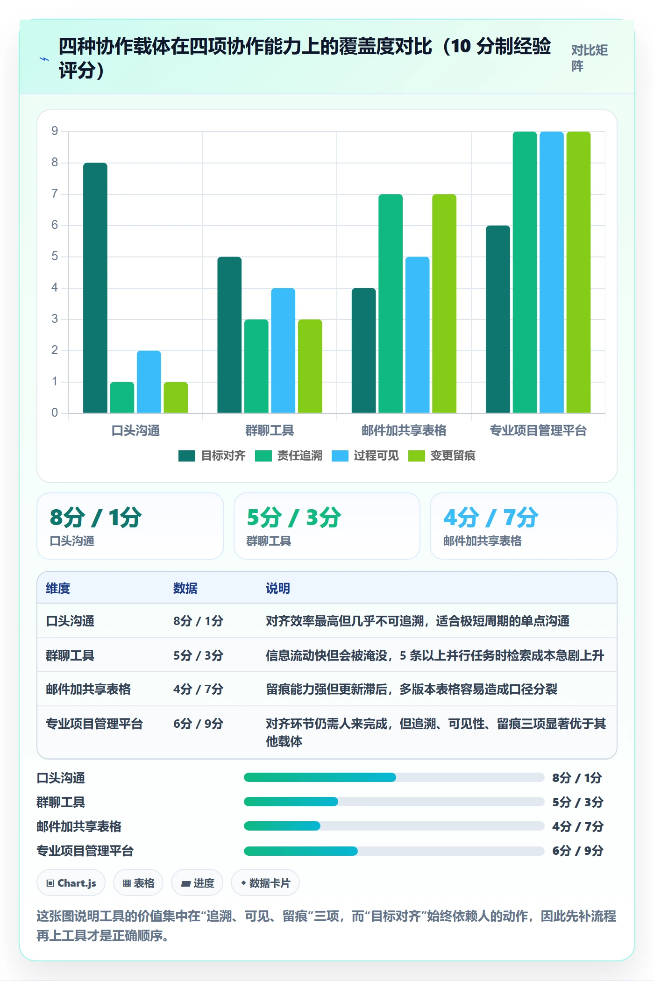The height and width of the screenshot is (981, 654).
Task: Select the 4分 / 7分 邮件加共享表格 data card
Action: point(524,526)
